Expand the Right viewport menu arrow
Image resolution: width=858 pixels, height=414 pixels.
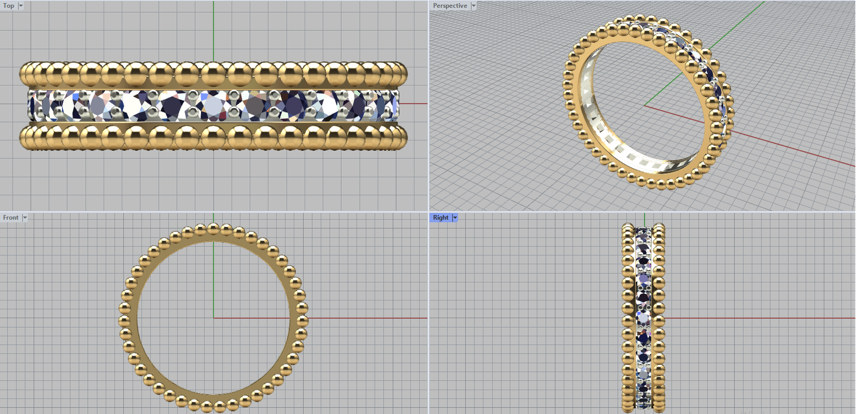click(455, 217)
